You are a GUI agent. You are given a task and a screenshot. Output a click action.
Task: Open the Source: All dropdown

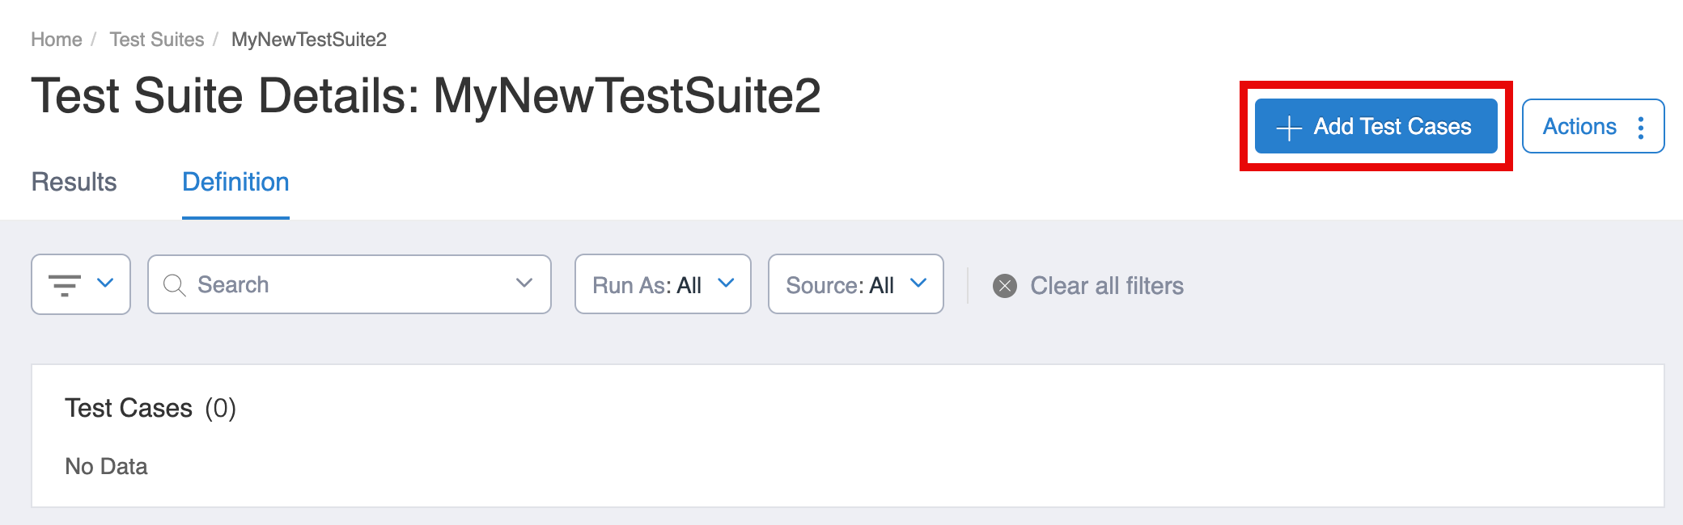(x=855, y=284)
